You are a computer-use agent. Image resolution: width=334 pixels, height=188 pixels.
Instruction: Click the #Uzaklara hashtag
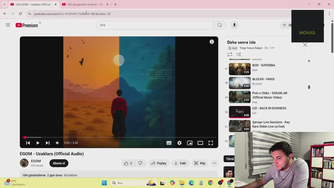click(x=70, y=175)
